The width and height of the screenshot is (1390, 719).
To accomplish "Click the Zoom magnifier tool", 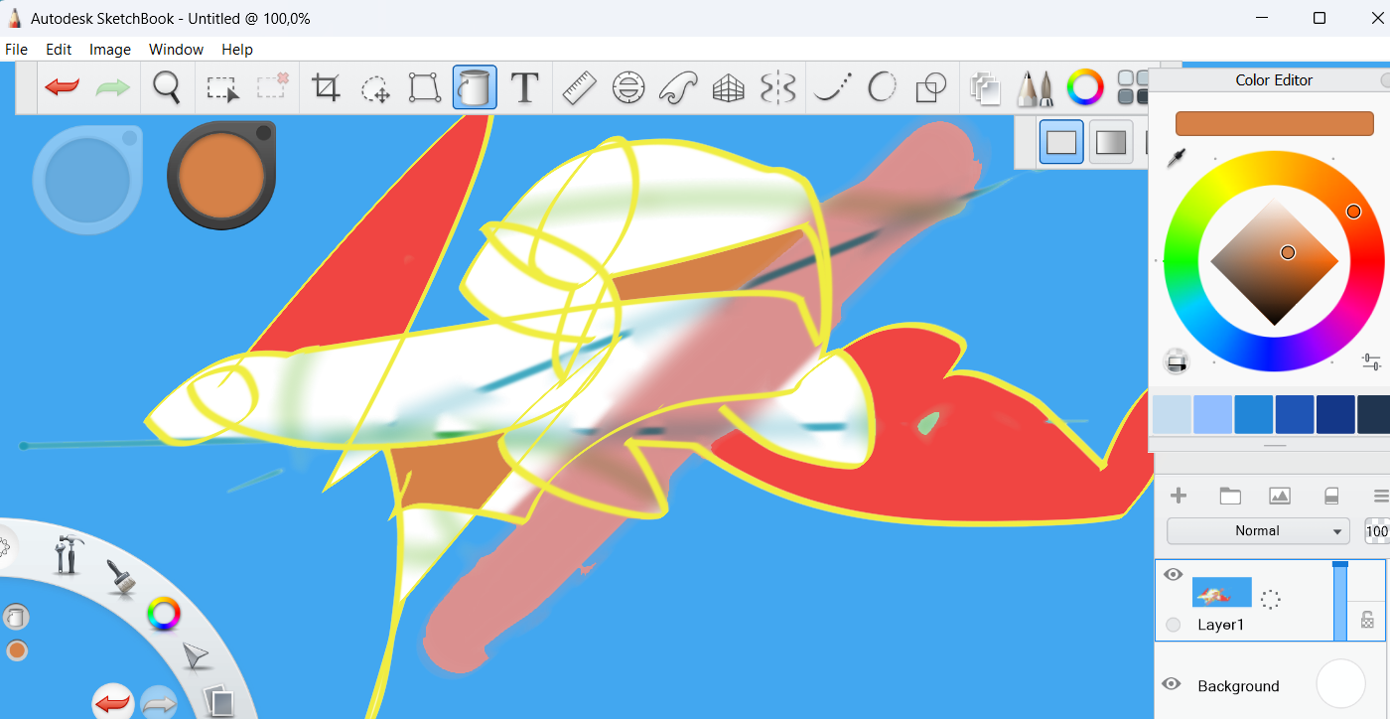I will (x=167, y=87).
